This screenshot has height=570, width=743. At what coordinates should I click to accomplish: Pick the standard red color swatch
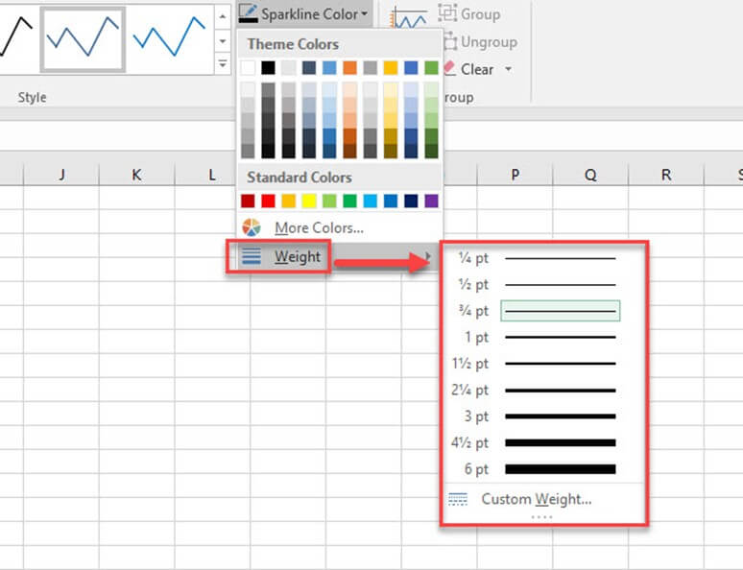[x=269, y=202]
